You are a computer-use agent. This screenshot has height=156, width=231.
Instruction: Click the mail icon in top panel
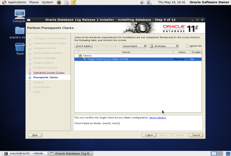pyautogui.click(x=66, y=2)
